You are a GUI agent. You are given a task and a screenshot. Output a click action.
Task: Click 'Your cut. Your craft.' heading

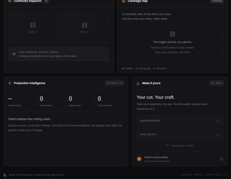[x=156, y=97]
